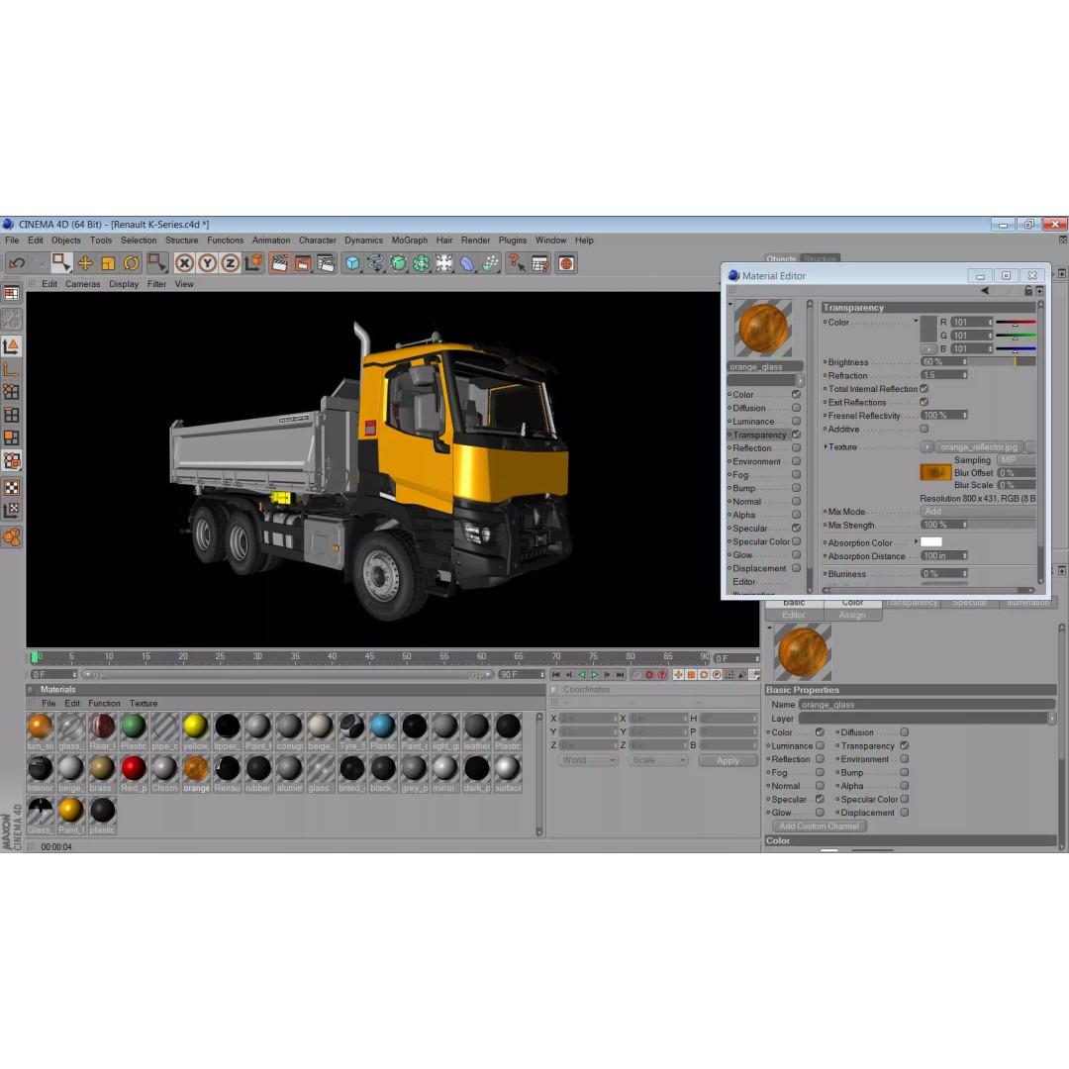The image size is (1069, 1069).
Task: Select the Use Model tool in left sidebar
Action: [12, 346]
